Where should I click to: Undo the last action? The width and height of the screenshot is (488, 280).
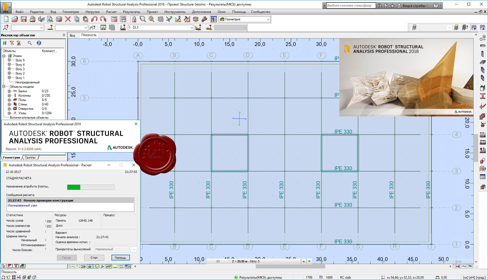click(94, 19)
